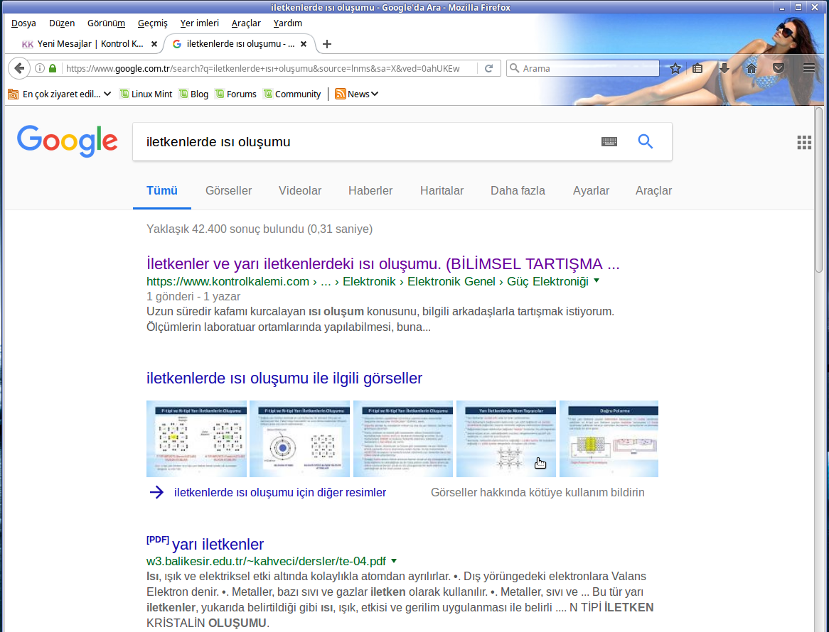
Task: Open the Google apps grid
Action: point(804,142)
